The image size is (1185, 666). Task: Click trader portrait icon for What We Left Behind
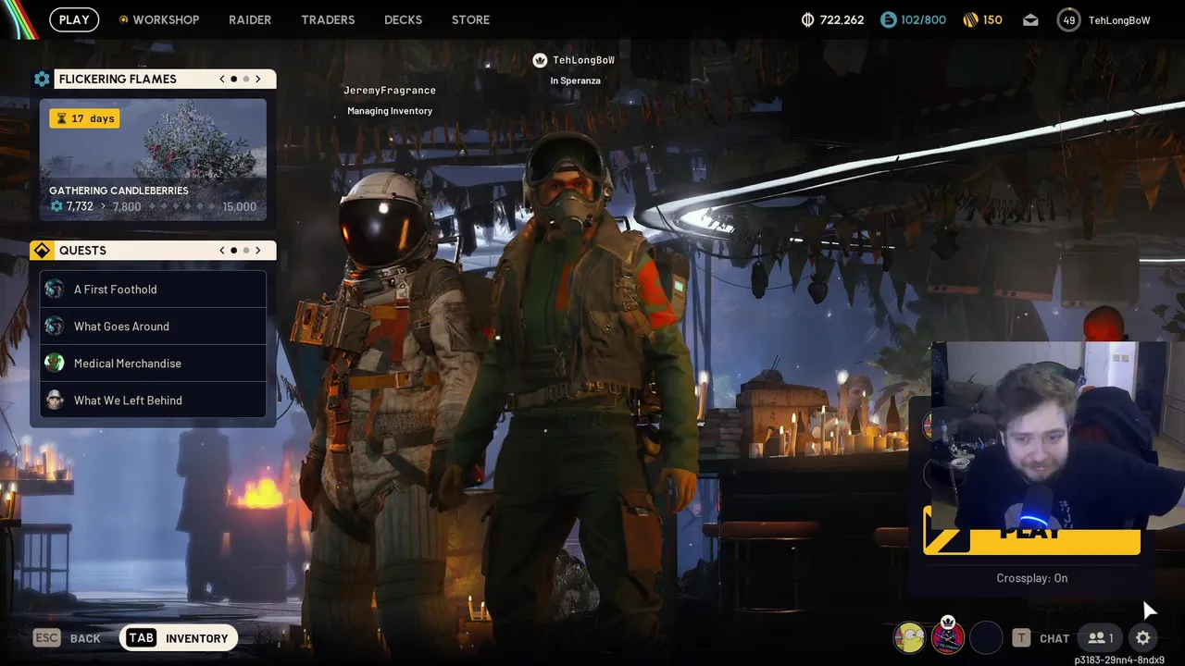[55, 401]
